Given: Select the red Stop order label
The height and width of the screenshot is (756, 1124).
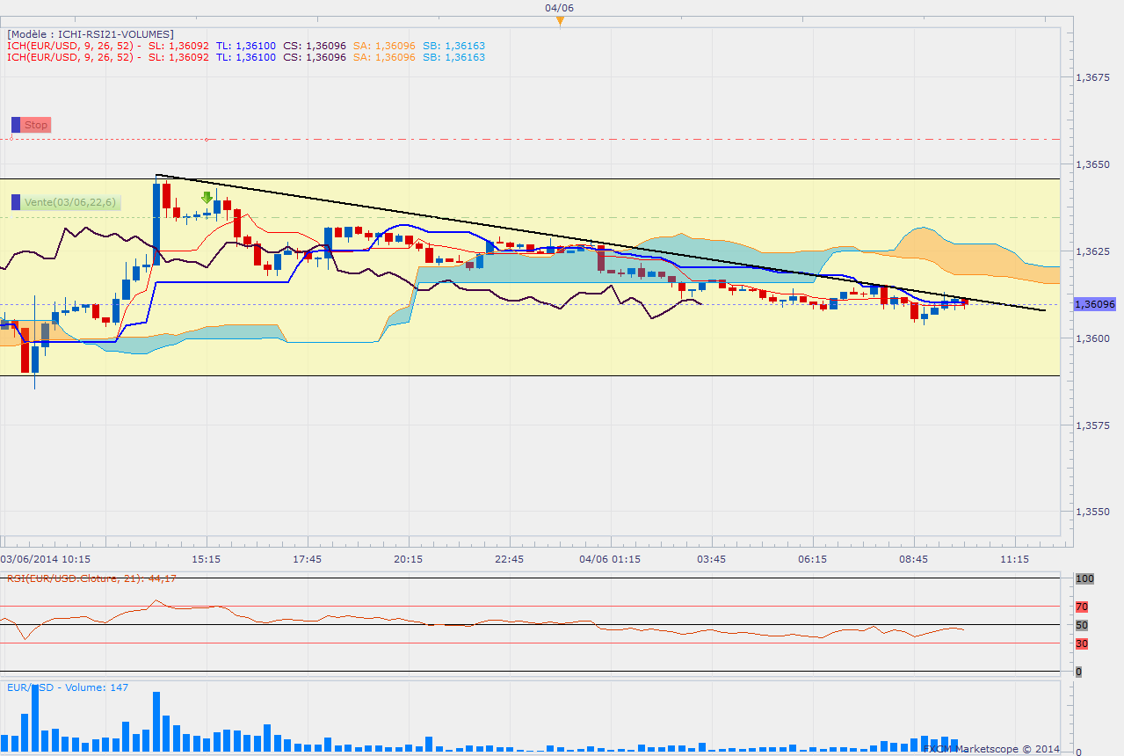Looking at the screenshot, I should pyautogui.click(x=36, y=125).
